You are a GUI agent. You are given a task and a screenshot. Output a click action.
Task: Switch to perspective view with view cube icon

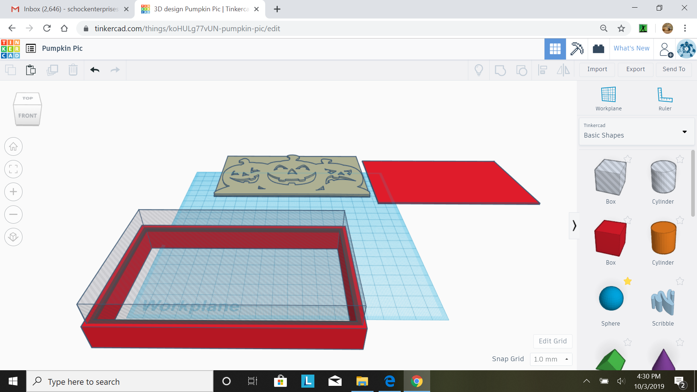(x=13, y=237)
